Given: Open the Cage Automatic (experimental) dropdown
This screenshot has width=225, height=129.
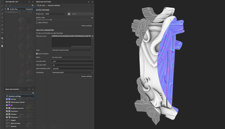Looking at the screenshot, I should 72,50.
